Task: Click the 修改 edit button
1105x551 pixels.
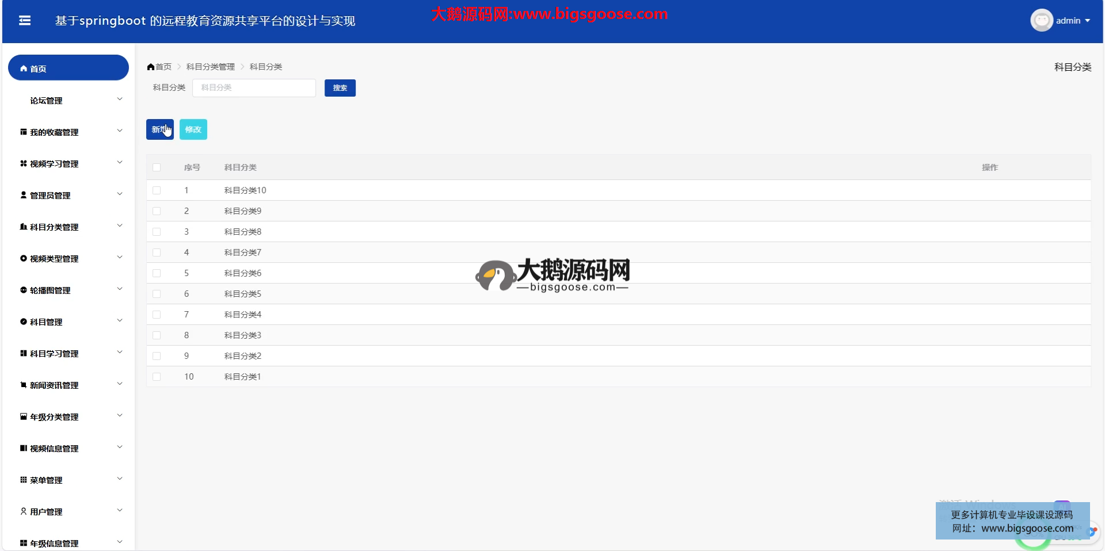Action: [193, 129]
